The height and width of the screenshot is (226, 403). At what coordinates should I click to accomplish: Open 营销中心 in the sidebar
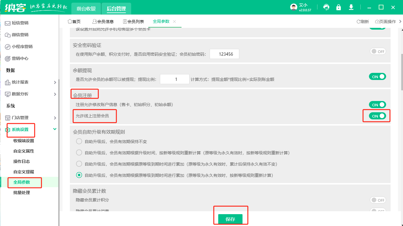coord(20,58)
